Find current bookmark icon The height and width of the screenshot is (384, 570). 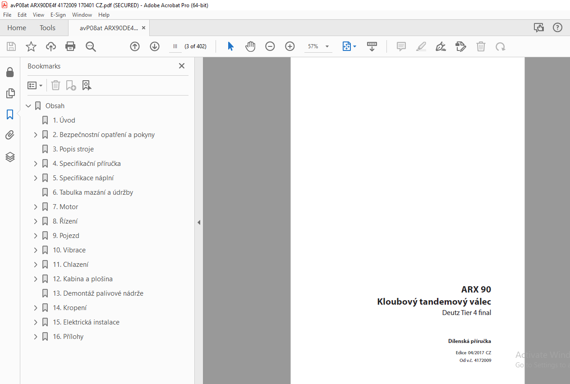pos(87,85)
